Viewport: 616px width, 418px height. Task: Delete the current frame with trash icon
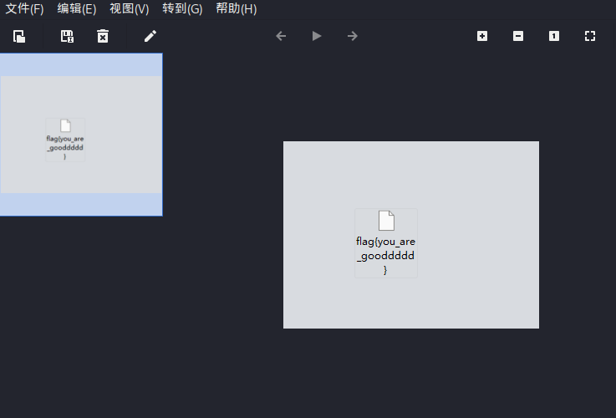pyautogui.click(x=102, y=36)
